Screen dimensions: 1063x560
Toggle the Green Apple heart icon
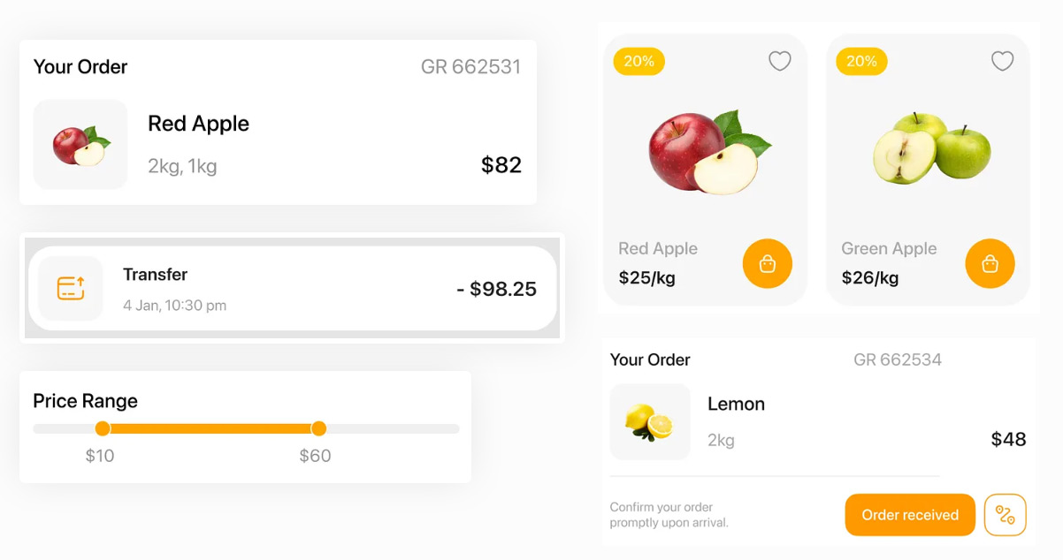(1002, 61)
